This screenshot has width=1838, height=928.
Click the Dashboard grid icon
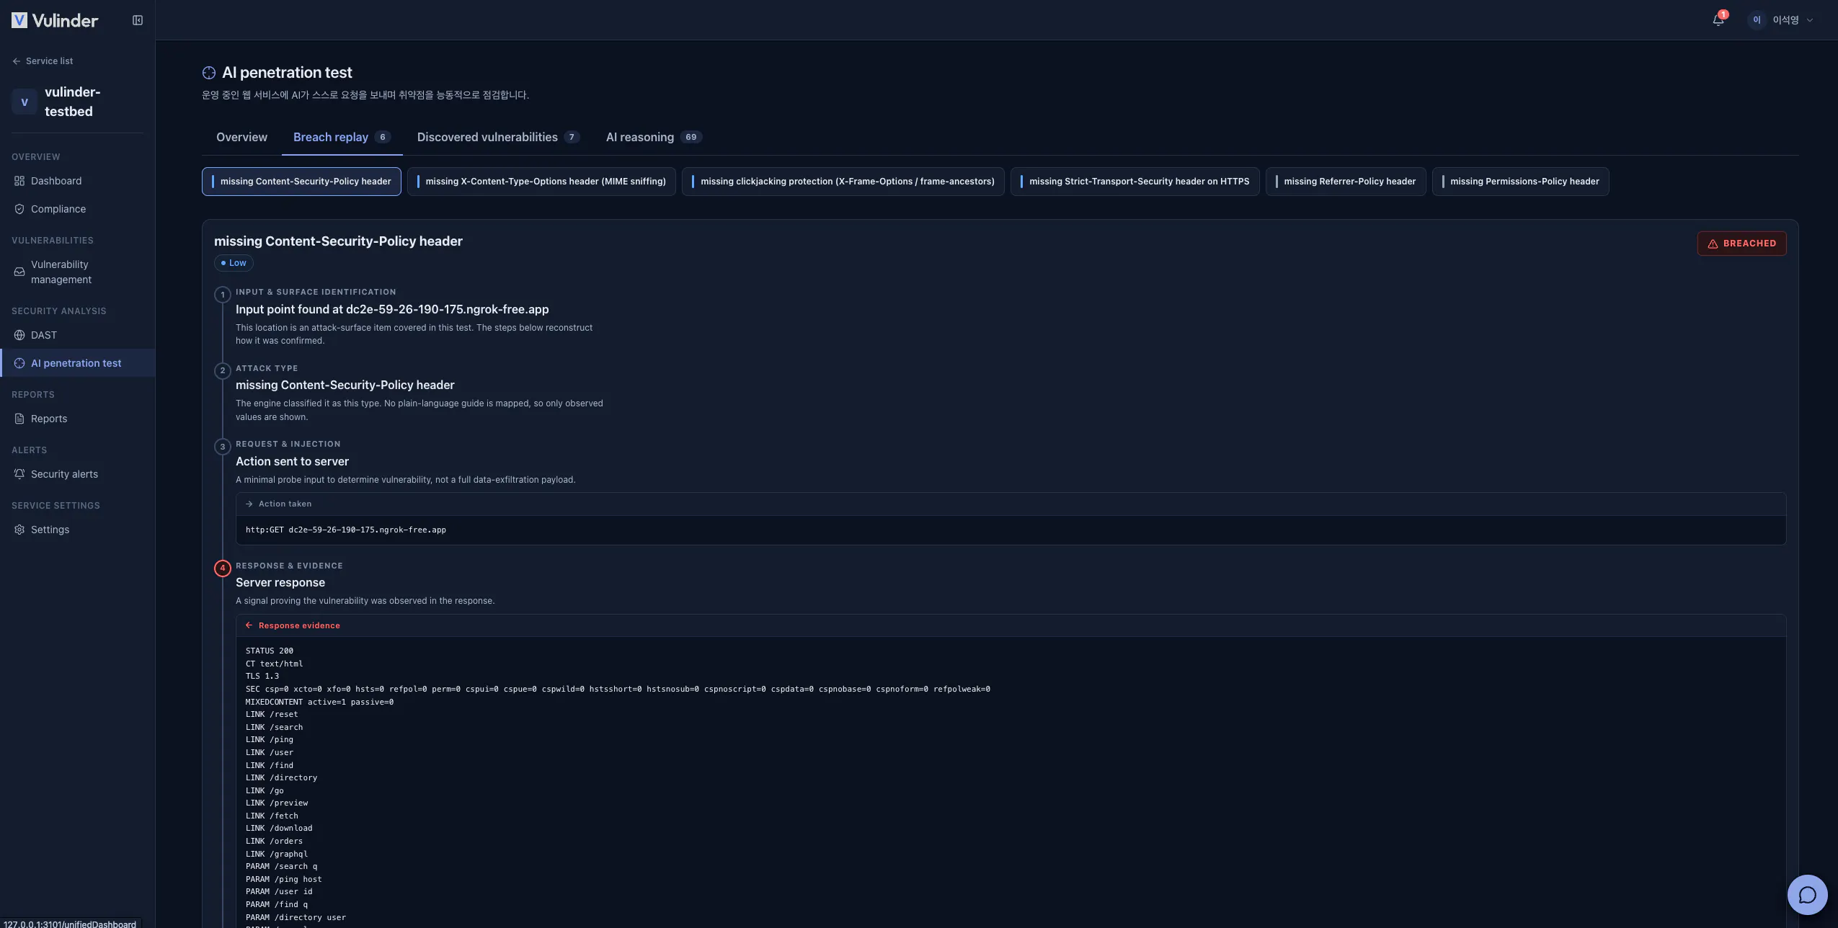click(x=19, y=181)
